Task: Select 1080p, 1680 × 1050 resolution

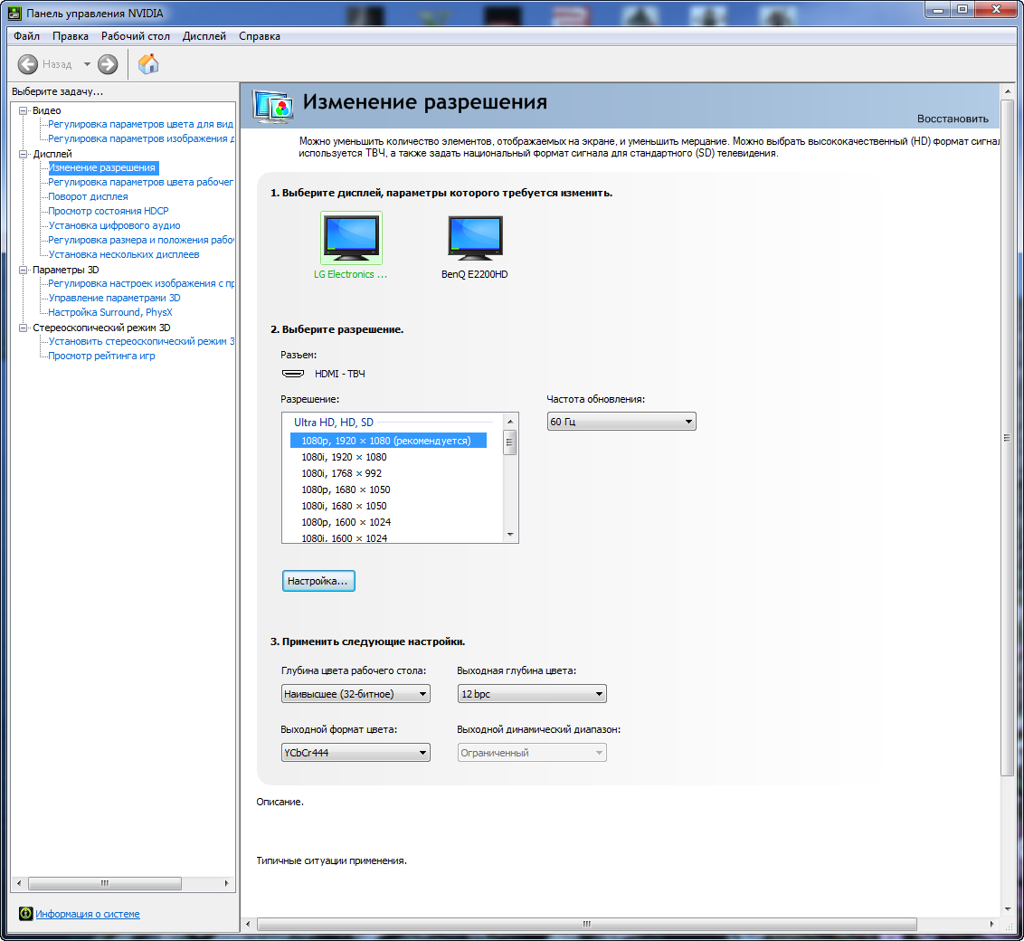Action: tap(346, 490)
